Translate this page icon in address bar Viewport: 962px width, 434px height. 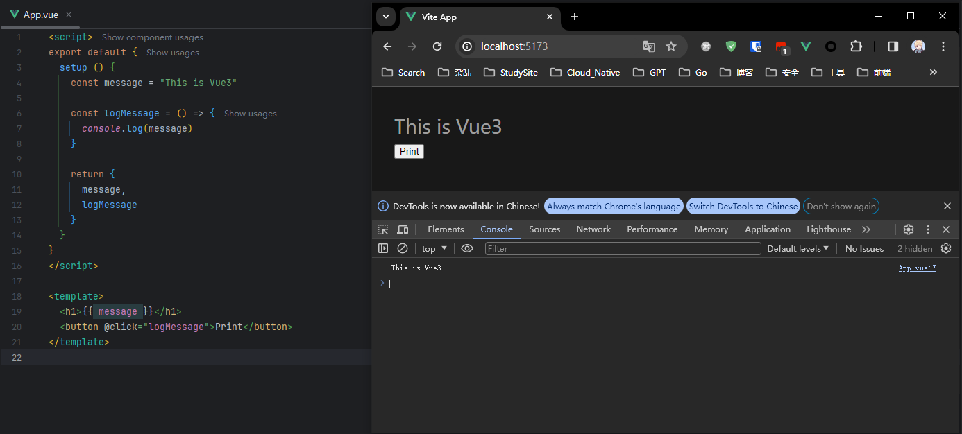pyautogui.click(x=649, y=46)
